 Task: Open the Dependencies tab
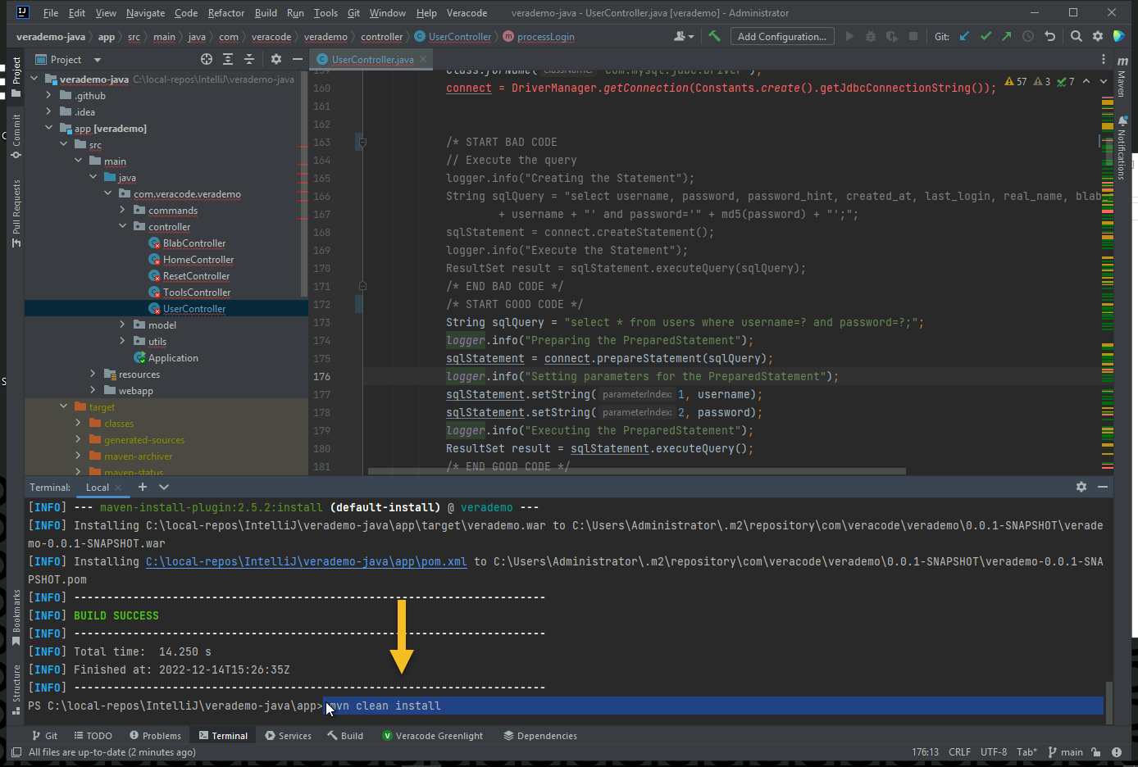point(540,735)
